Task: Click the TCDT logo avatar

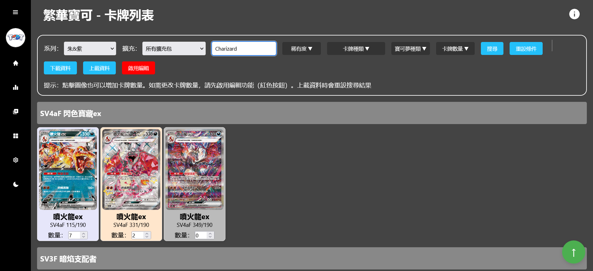Action: point(15,38)
